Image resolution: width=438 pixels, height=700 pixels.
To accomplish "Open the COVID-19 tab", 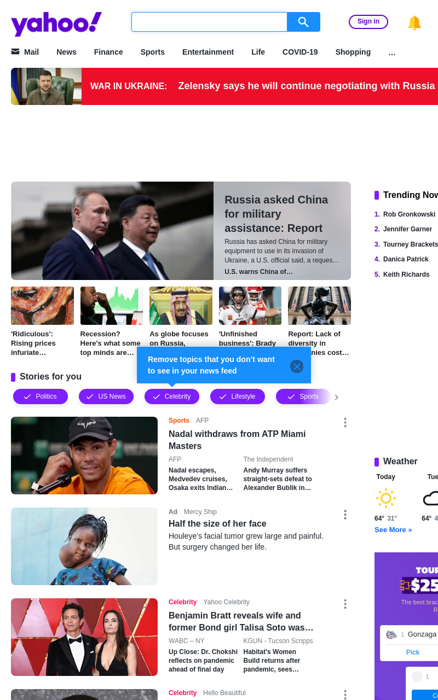I will [x=300, y=52].
